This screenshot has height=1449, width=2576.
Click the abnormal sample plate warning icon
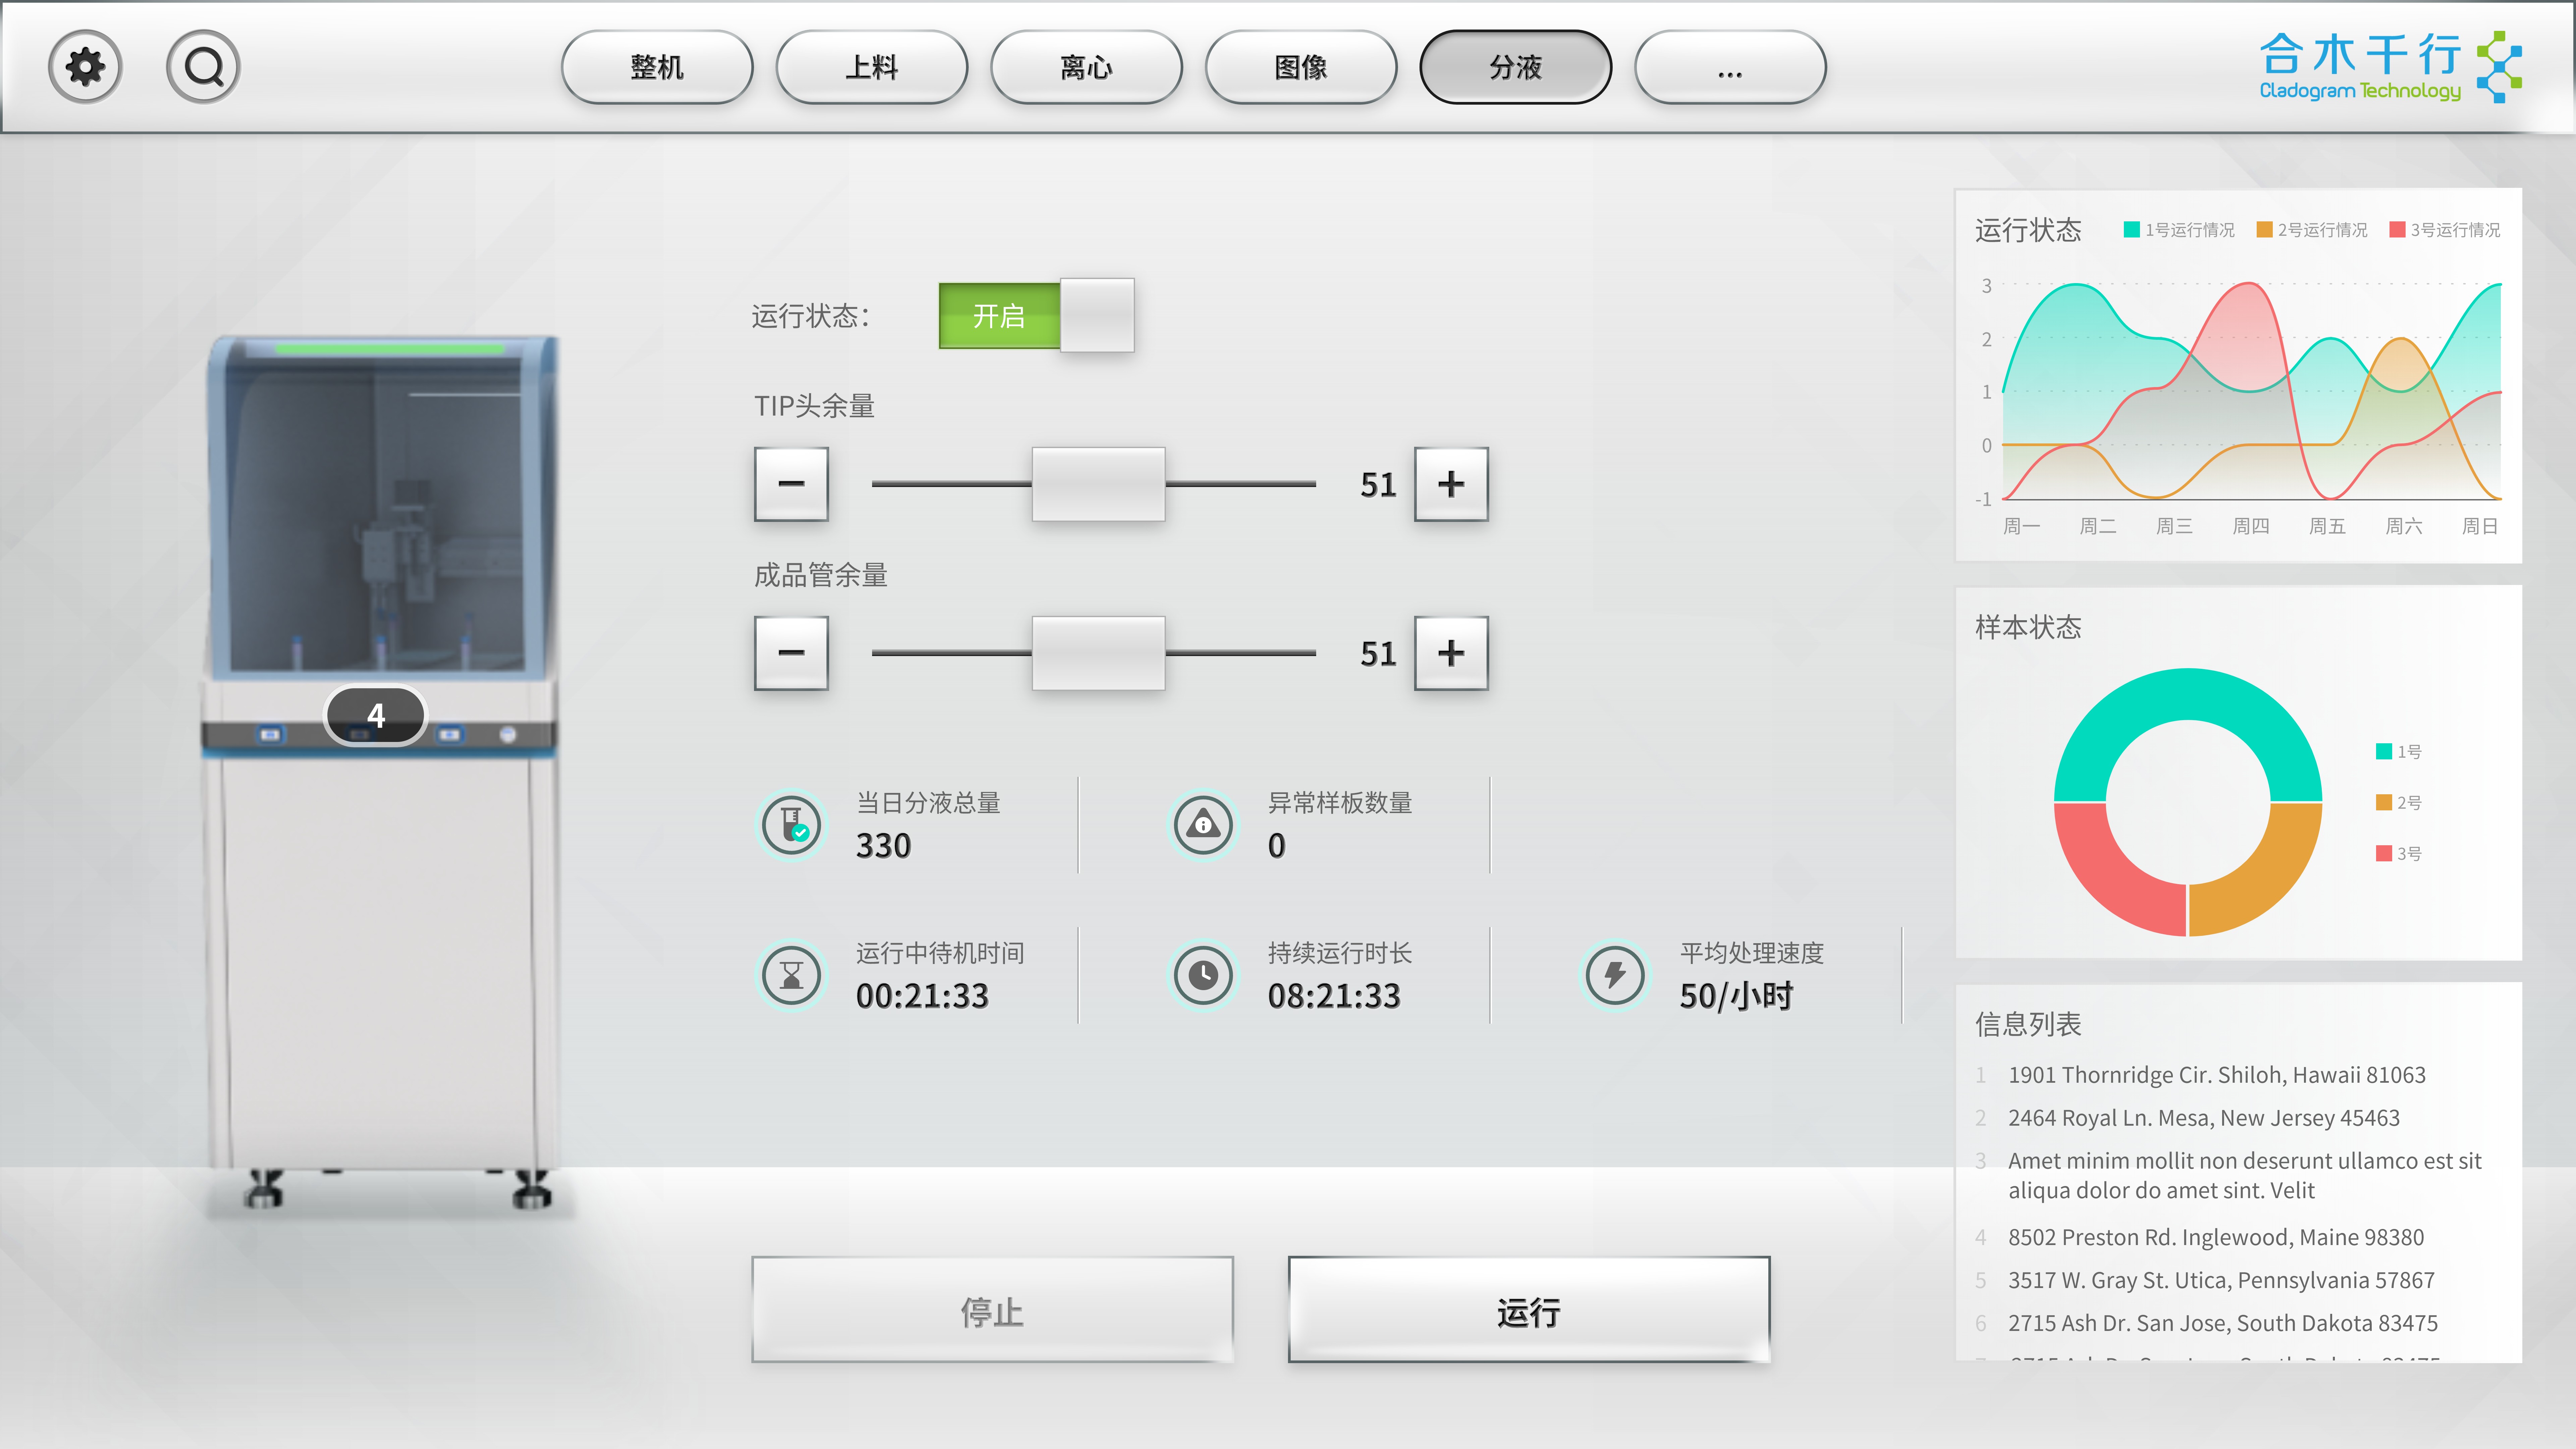1203,825
